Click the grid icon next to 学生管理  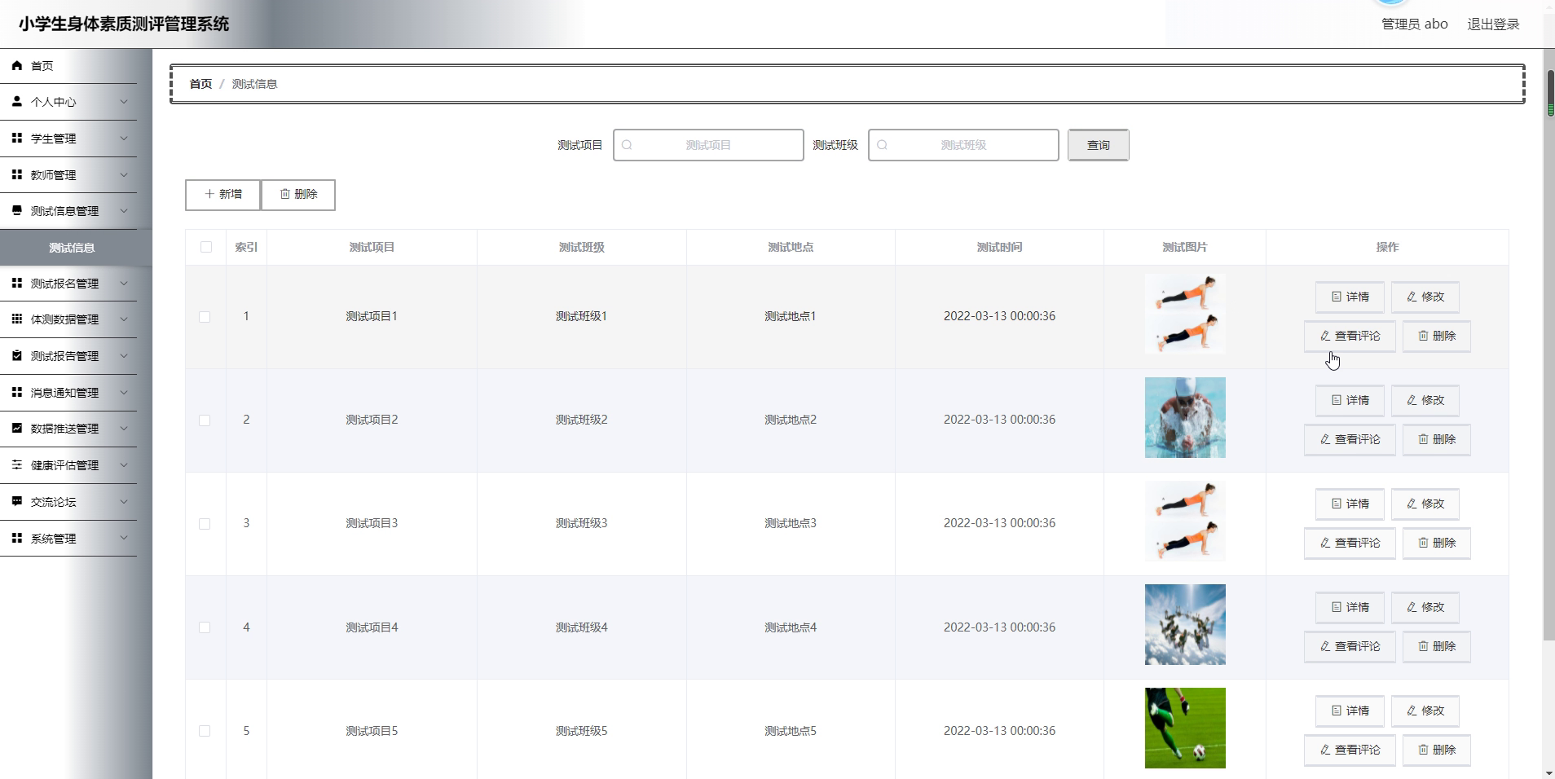17,138
